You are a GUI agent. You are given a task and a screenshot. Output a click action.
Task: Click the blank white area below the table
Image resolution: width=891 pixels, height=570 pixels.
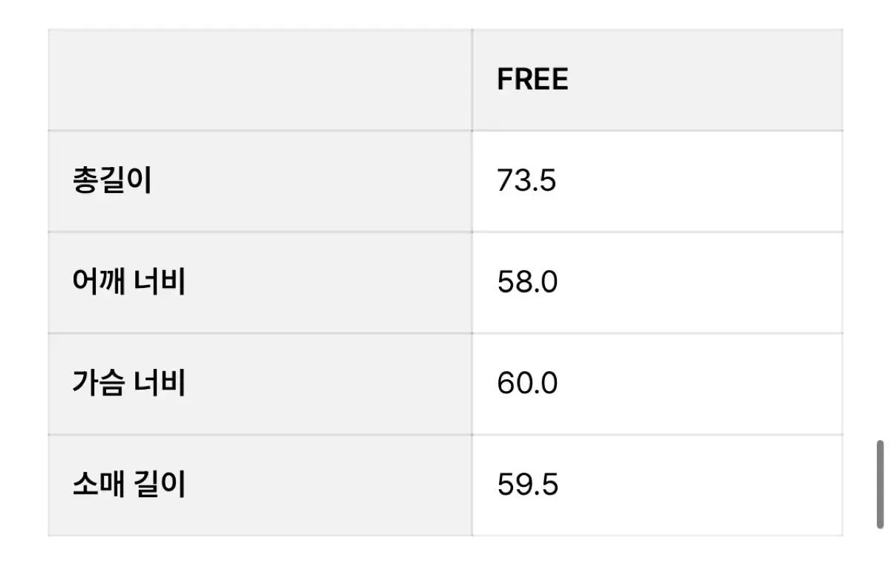click(x=446, y=554)
